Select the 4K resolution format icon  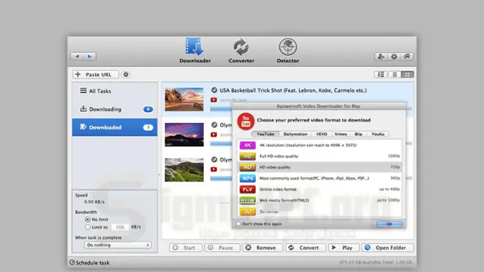[x=247, y=146]
